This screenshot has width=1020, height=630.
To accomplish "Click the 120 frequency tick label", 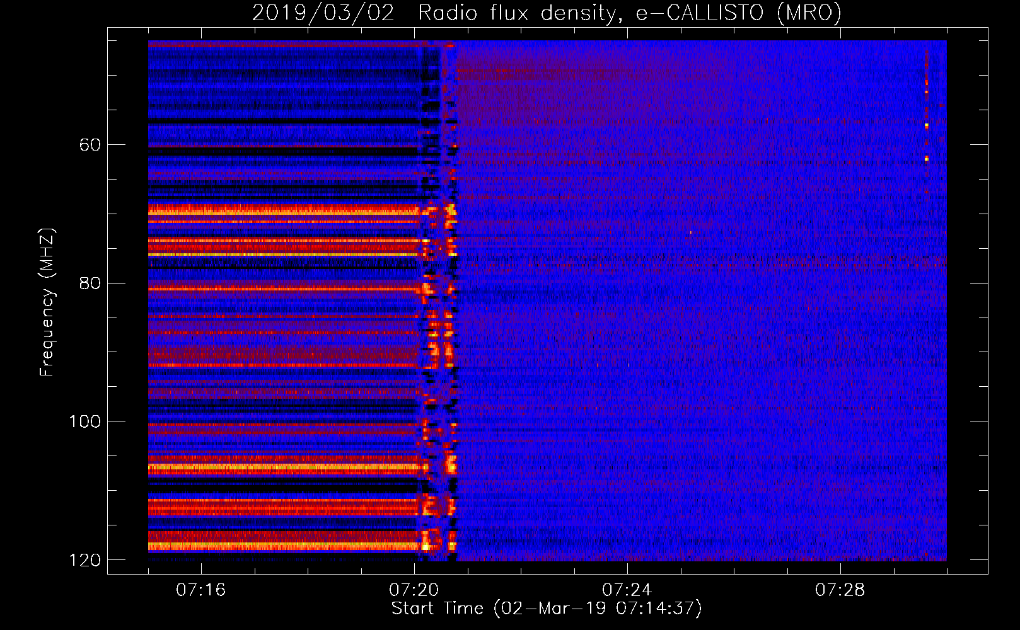I will click(x=84, y=560).
